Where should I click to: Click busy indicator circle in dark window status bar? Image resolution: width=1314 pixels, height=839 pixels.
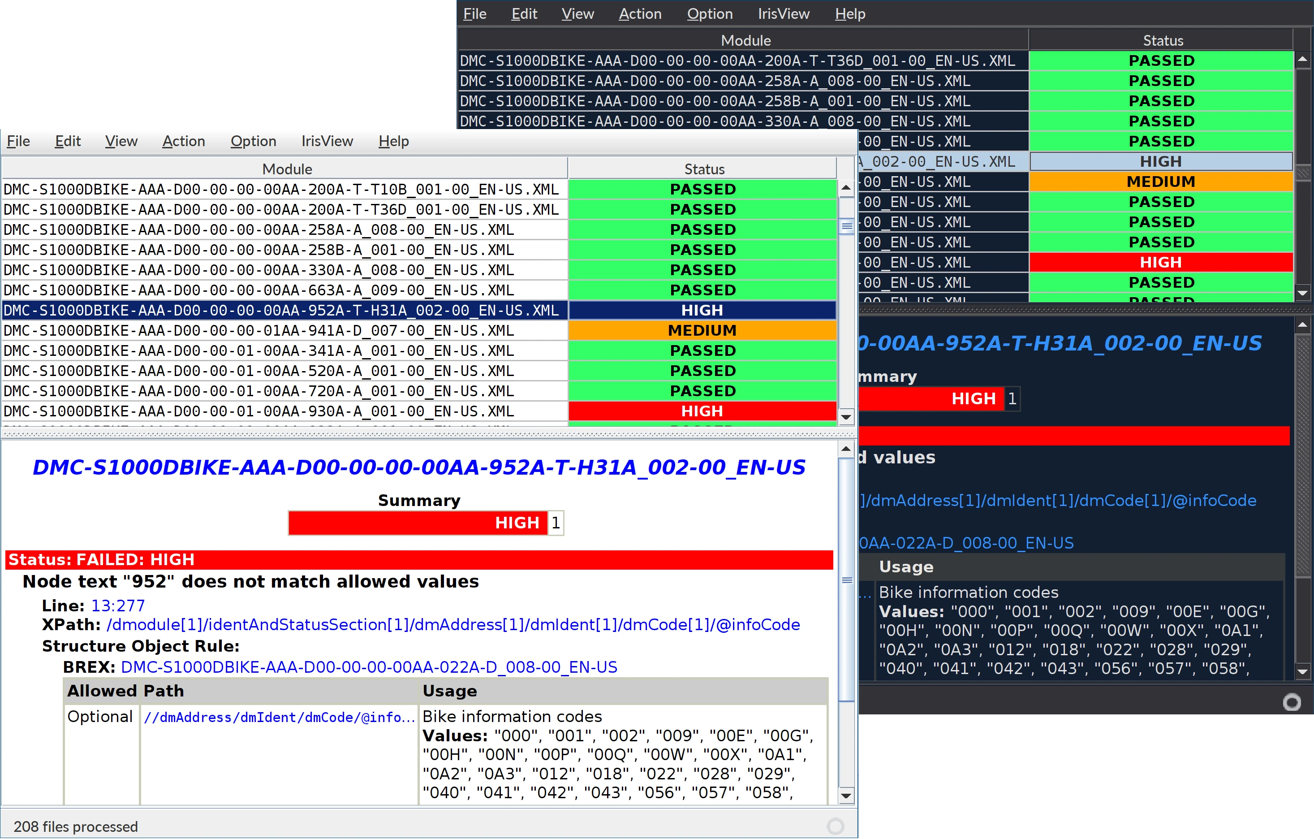pos(1292,703)
